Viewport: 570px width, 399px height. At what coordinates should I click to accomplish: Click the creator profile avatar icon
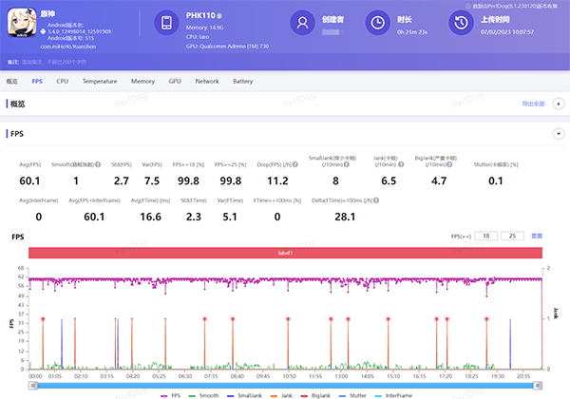coord(303,23)
